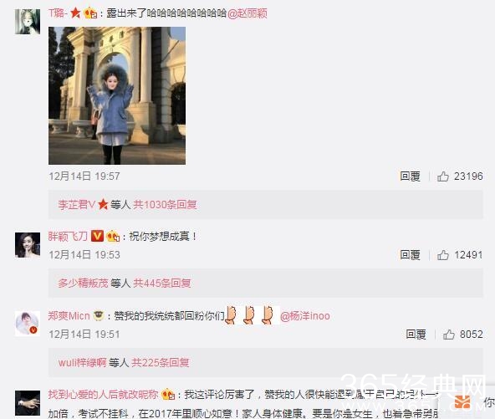Screen dimensions: 495x419
Task: Like the comment with 23196 likes
Action: point(443,176)
